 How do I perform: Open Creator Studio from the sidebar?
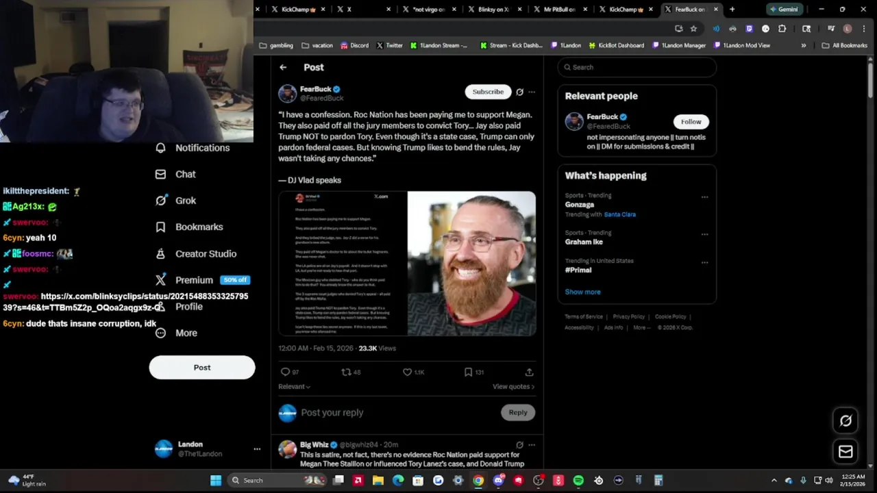[x=195, y=254]
